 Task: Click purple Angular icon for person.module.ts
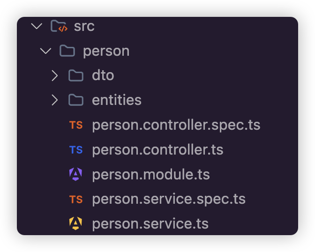[75, 175]
